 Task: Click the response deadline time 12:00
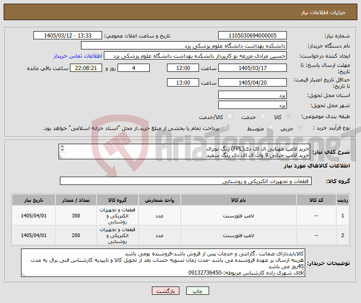click(x=183, y=68)
